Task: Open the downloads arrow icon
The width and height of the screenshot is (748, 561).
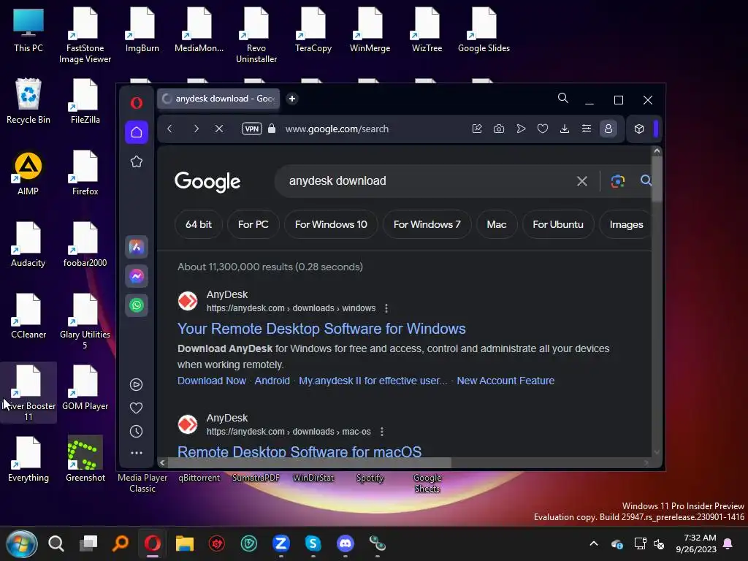Action: pos(565,129)
